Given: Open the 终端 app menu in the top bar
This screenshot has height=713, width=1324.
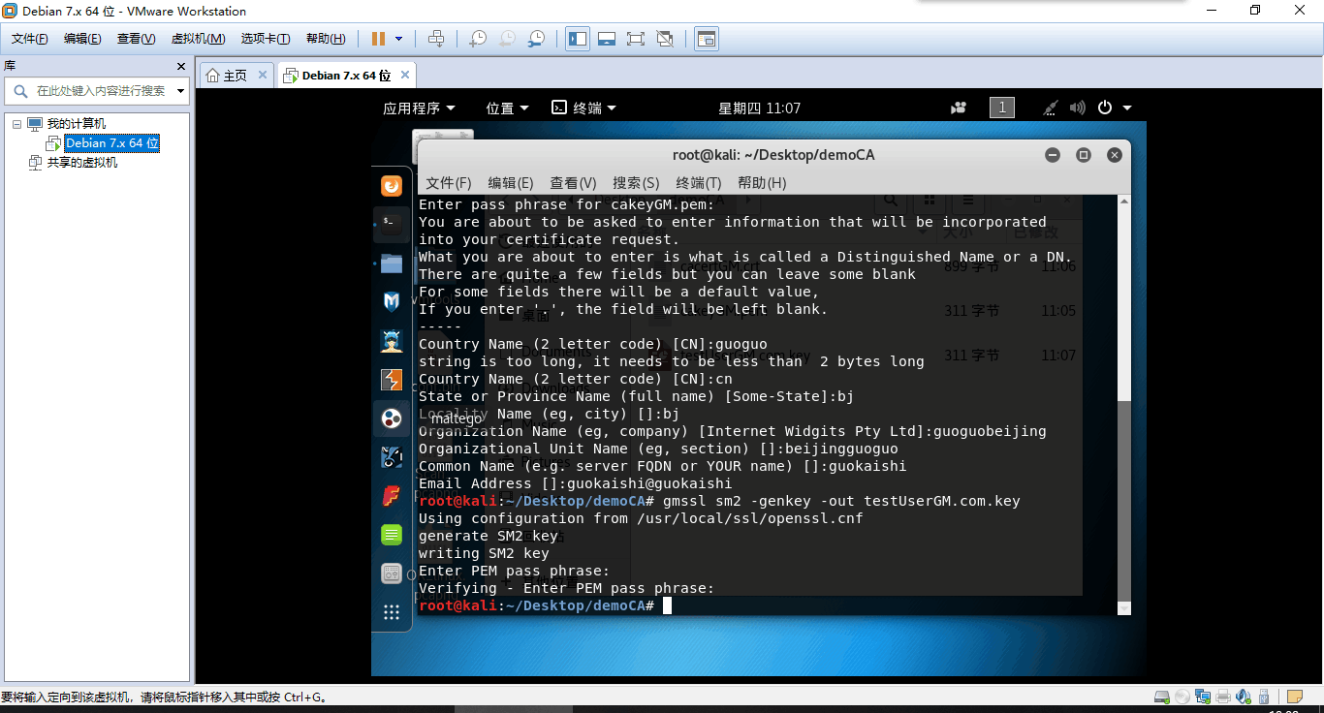Looking at the screenshot, I should click(x=583, y=108).
